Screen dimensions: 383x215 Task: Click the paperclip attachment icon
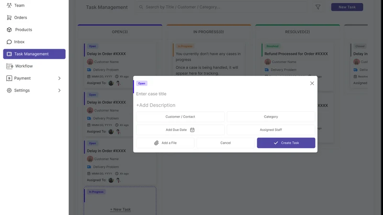coord(157,143)
